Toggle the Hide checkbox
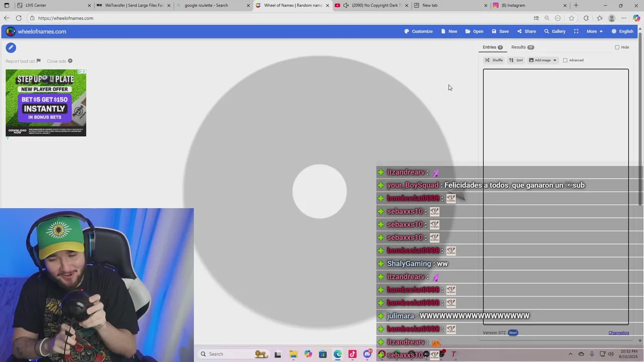This screenshot has width=644, height=362. (617, 47)
